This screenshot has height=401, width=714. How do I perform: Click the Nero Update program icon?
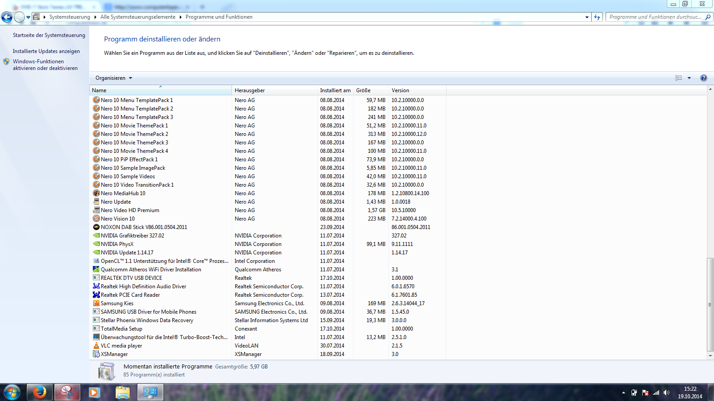tap(96, 201)
